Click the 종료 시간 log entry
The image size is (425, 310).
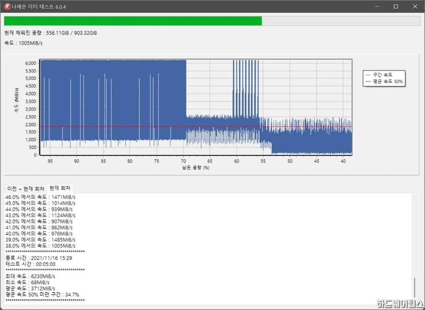(x=39, y=258)
